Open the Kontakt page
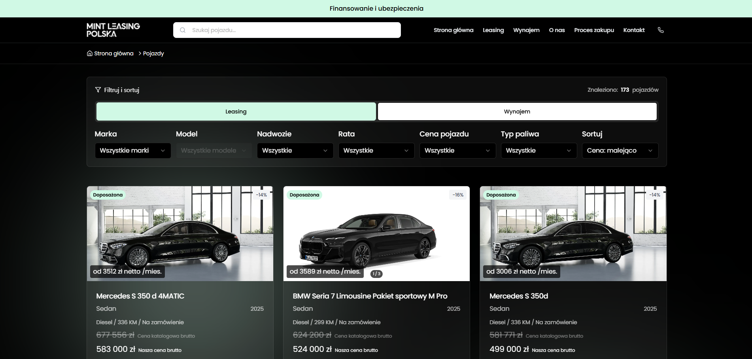The image size is (752, 359). pyautogui.click(x=634, y=30)
